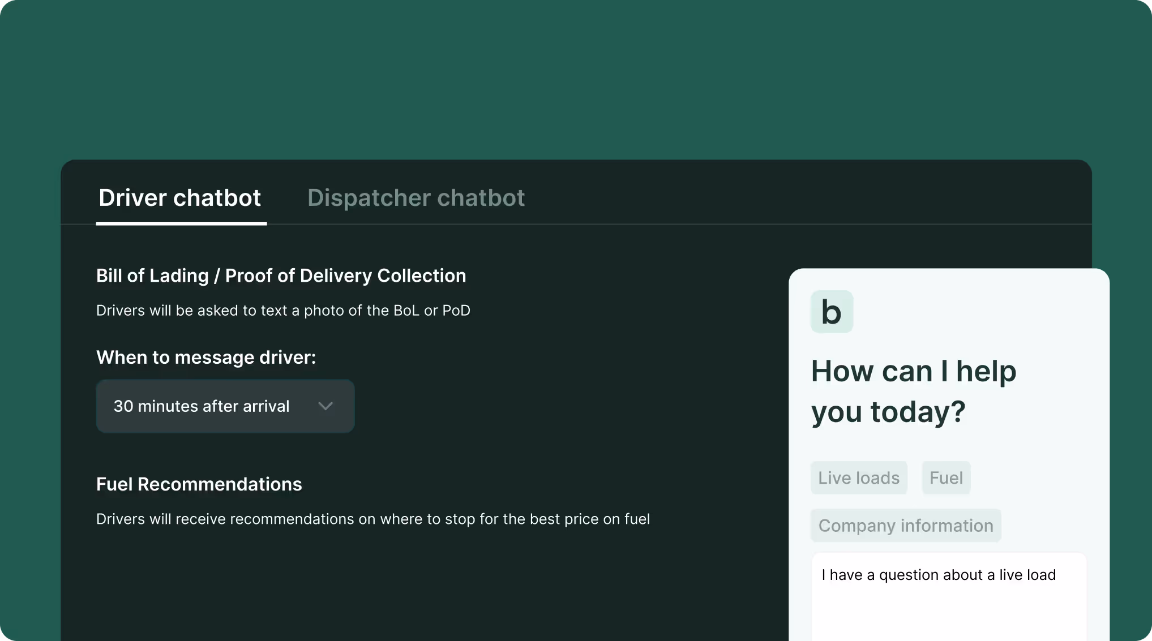
Task: Click the typed text 'I have a question about a live load'
Action: coord(938,575)
